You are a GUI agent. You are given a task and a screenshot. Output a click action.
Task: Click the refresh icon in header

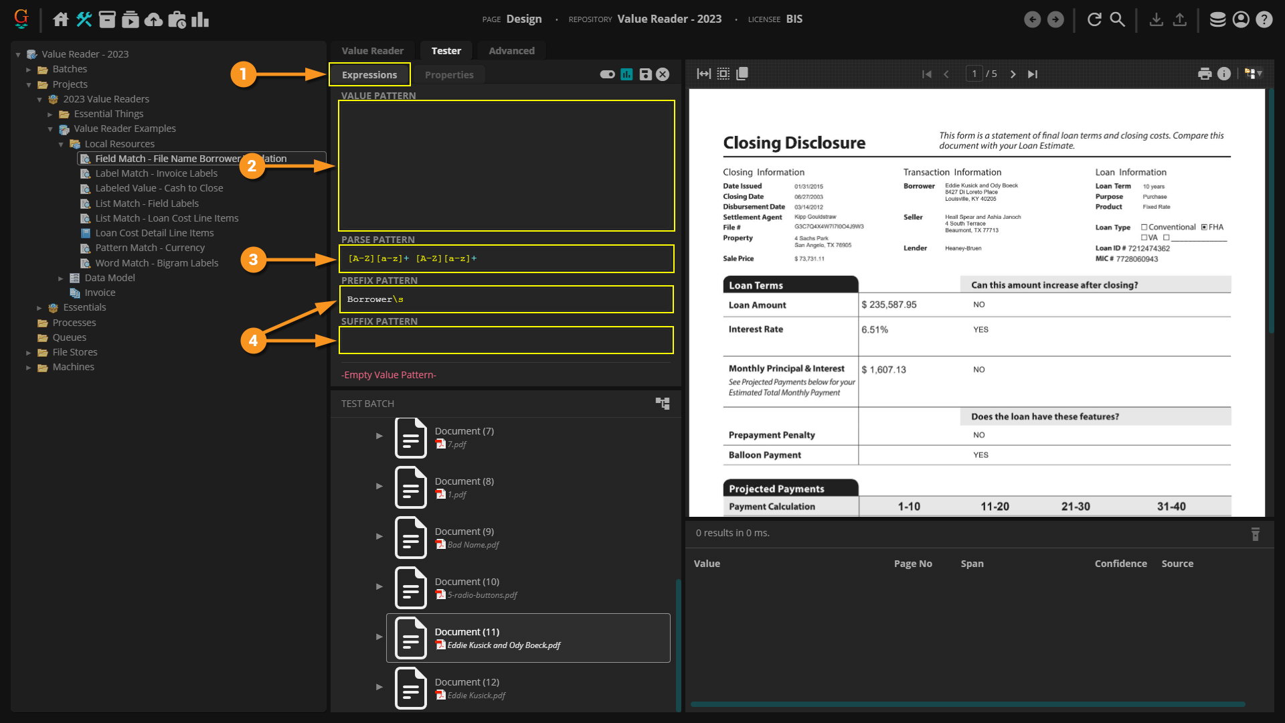(x=1094, y=19)
